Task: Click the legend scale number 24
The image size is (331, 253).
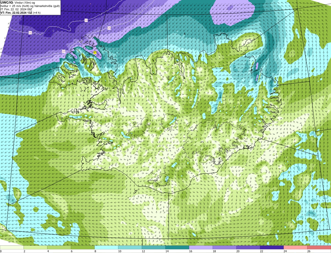Action: [285, 251]
